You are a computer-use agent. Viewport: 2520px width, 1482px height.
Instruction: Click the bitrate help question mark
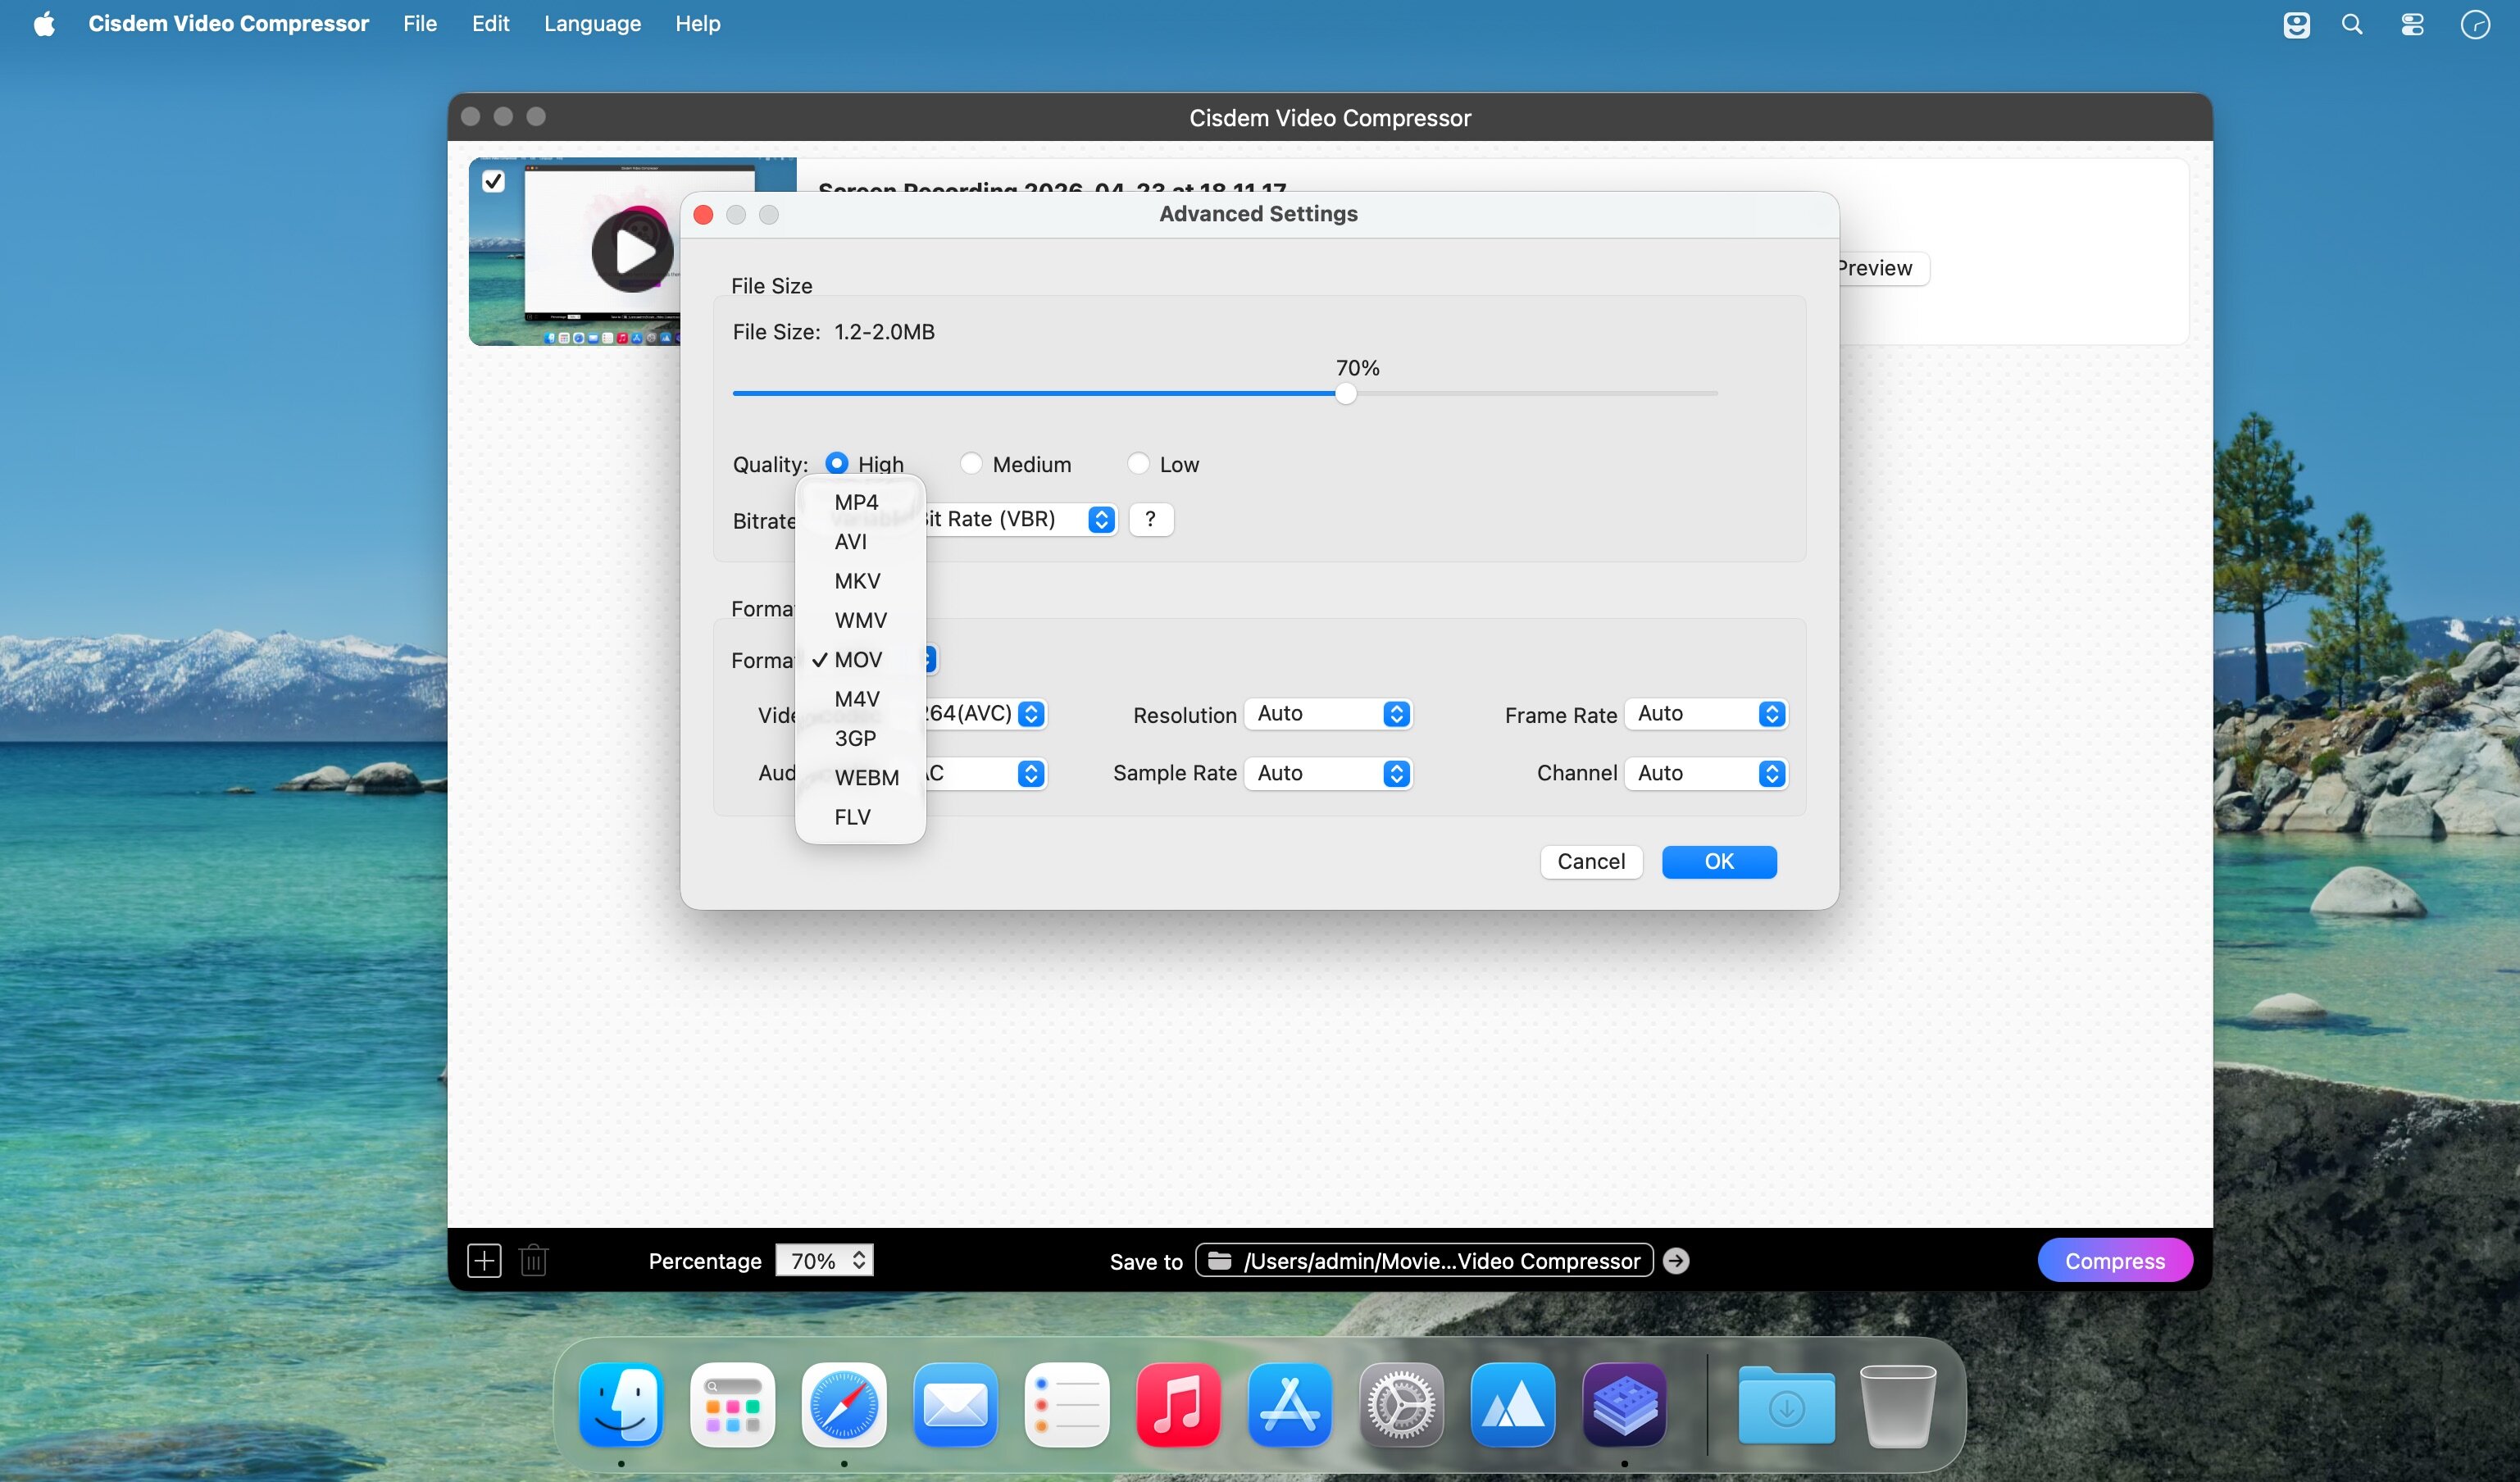pyautogui.click(x=1150, y=519)
